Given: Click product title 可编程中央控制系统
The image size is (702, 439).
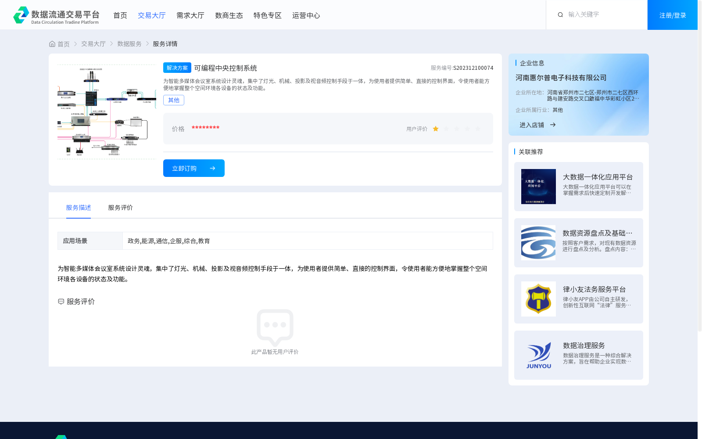Looking at the screenshot, I should click(x=226, y=68).
